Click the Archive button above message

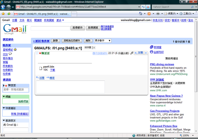coord(55,41)
